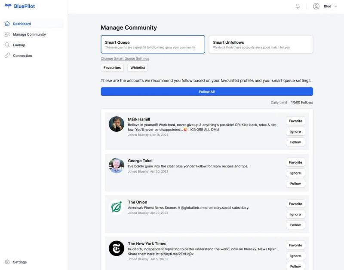Expand the Blue account dropdown chevron
The image size is (344, 270).
click(x=335, y=6)
